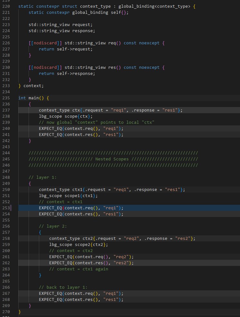Click the 'req()' function name on line 226
Screen dimensions: 240x317
tap(115, 43)
